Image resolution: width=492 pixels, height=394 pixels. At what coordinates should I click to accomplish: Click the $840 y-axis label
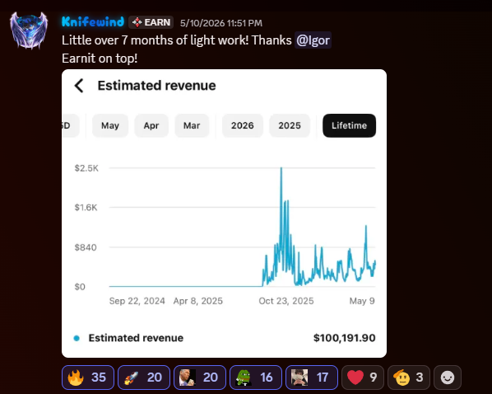point(86,247)
